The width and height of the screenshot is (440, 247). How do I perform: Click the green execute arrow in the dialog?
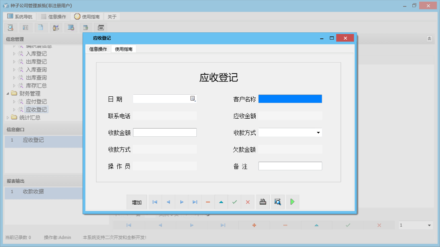[292, 202]
